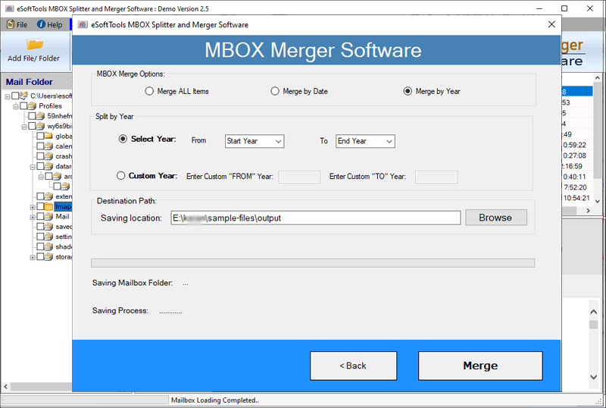The image size is (606, 408).
Task: Click the Profiles folder icon
Action: pyautogui.click(x=32, y=105)
